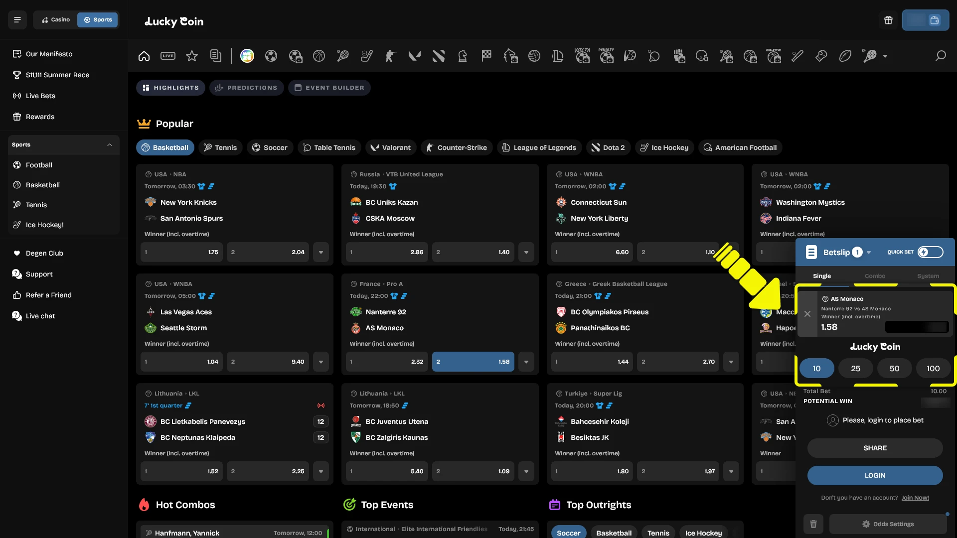This screenshot has height=538, width=957.
Task: Expand more markets for Knicks vs Spurs
Action: (x=321, y=253)
